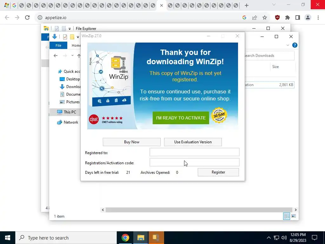
Task: Click the I'M READY TO ACTIVATE button
Action: [181, 118]
